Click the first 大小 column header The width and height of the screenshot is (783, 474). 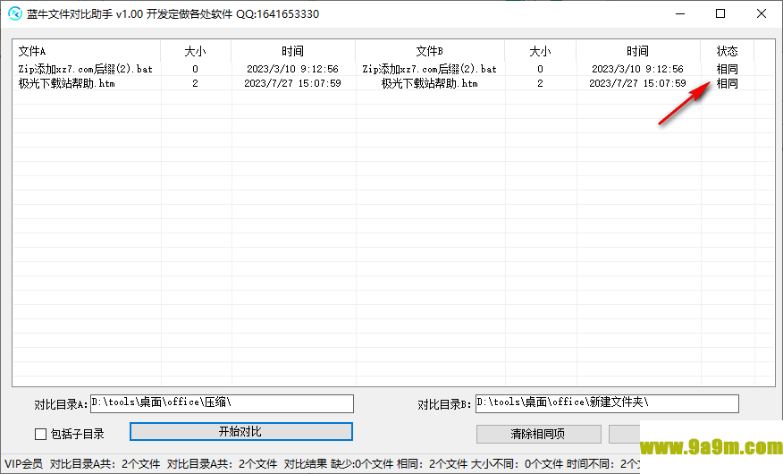(195, 51)
